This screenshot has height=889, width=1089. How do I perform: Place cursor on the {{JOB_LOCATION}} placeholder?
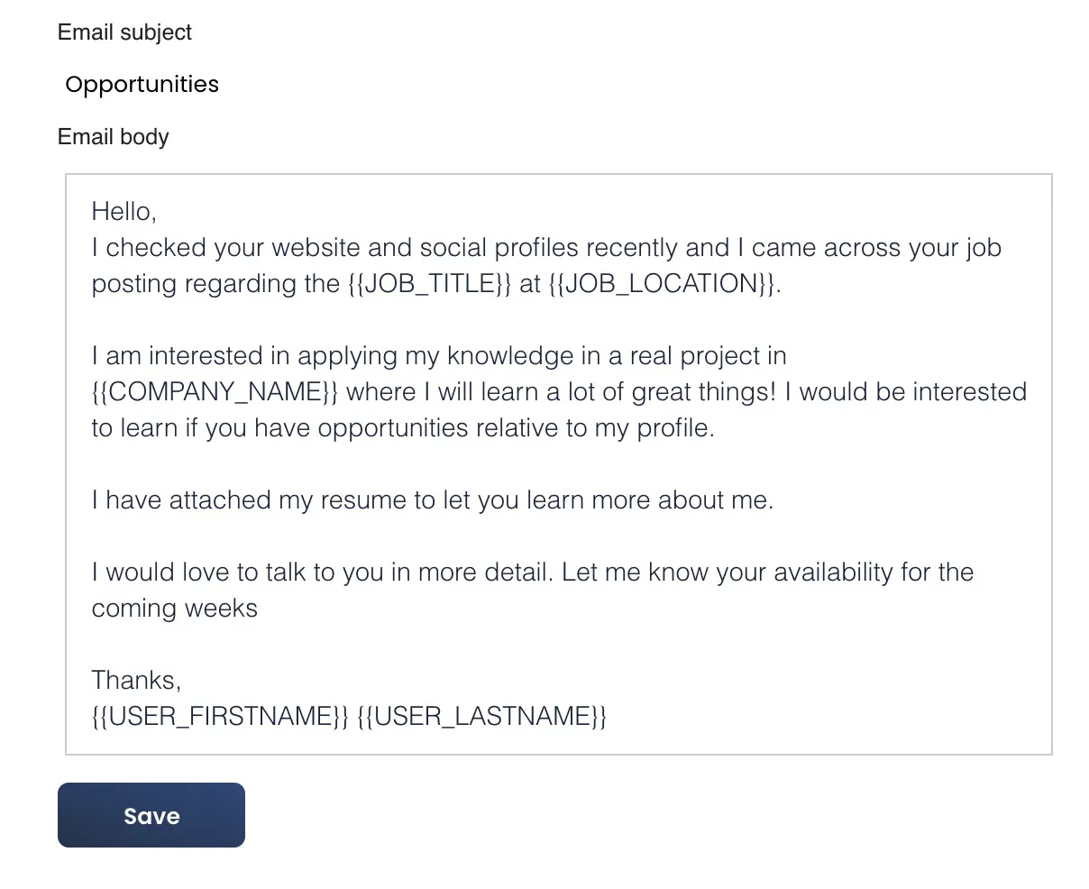pos(662,284)
